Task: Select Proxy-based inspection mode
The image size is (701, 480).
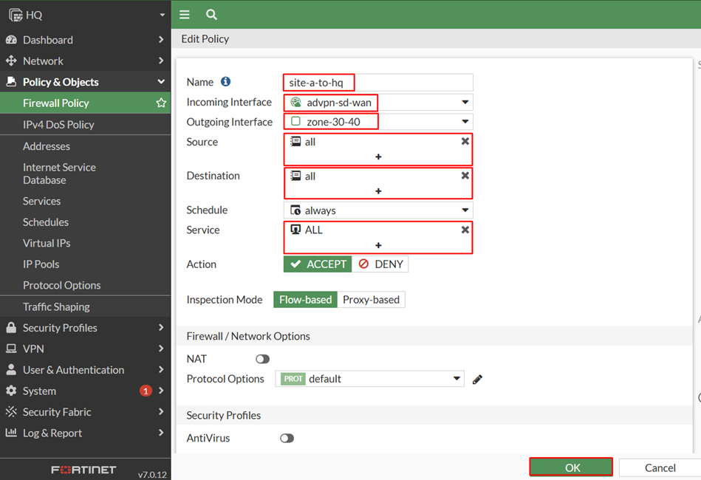Action: pyautogui.click(x=371, y=300)
